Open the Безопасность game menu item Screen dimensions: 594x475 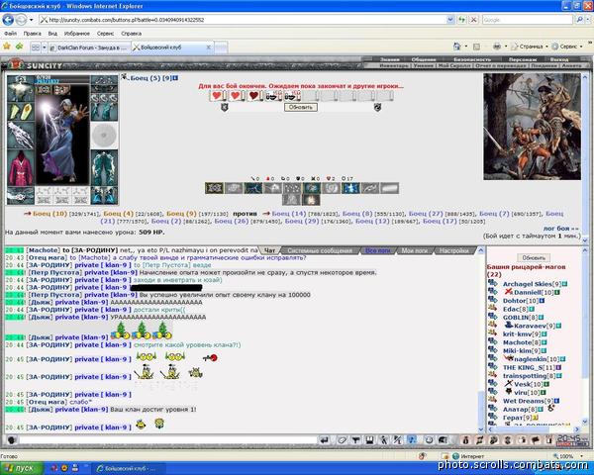coord(472,59)
